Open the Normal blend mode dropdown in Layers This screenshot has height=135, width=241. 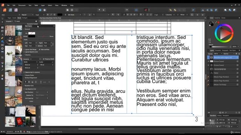229,54
